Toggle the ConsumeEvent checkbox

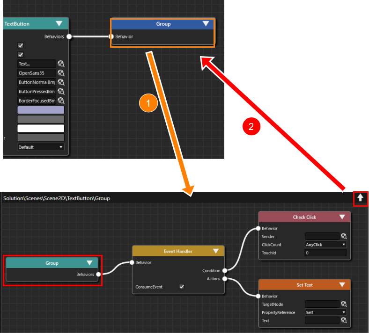coord(181,287)
